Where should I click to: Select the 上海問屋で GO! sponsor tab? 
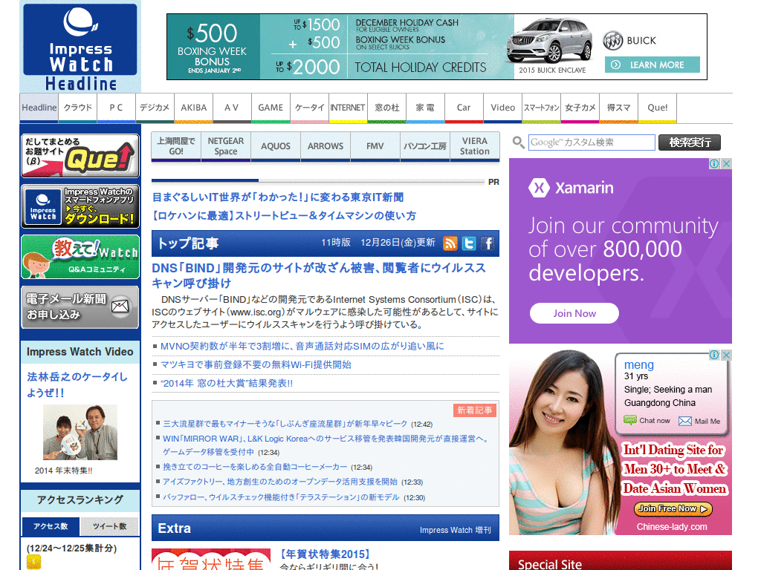tap(175, 146)
